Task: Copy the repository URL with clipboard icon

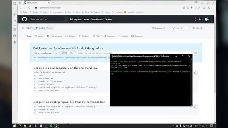Action: pos(196,53)
